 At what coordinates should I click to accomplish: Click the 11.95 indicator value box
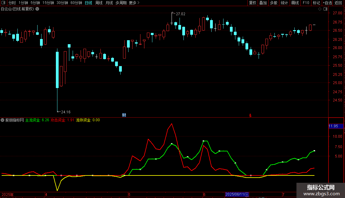(336, 126)
